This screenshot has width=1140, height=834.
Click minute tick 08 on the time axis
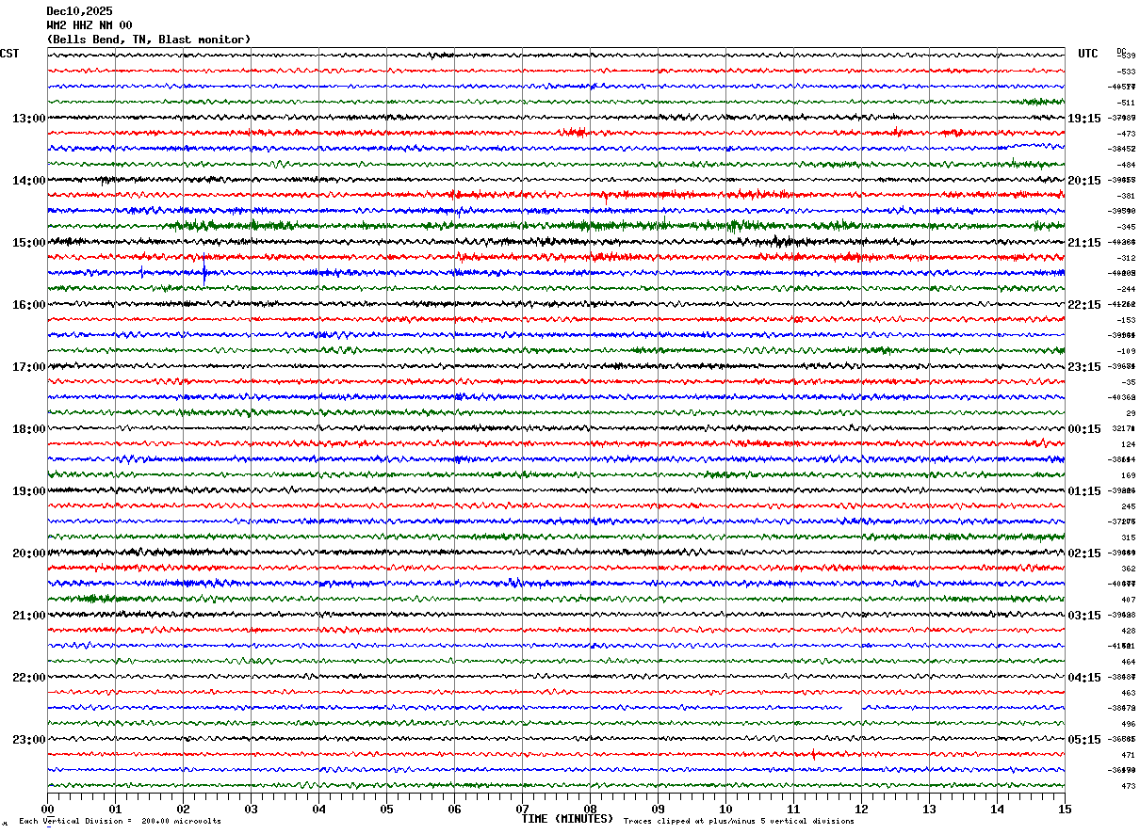(x=590, y=809)
